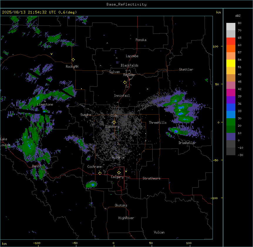The image size is (253, 247).
Task: Select the yellow diamond marker below Cochrane
Action: 100,173
